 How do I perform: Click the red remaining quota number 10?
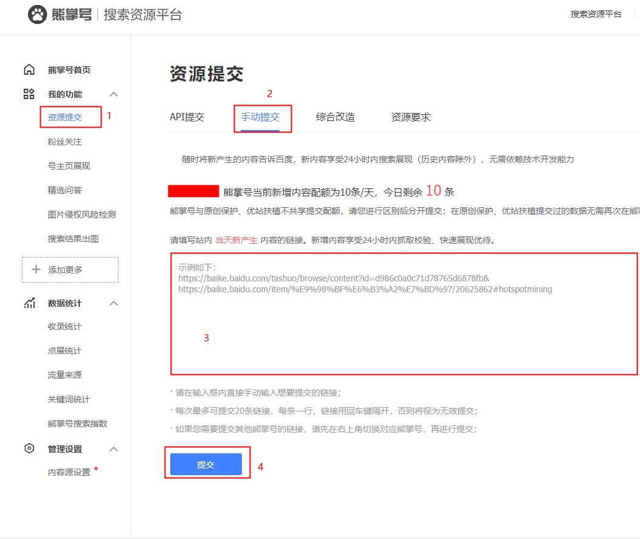pyautogui.click(x=433, y=191)
